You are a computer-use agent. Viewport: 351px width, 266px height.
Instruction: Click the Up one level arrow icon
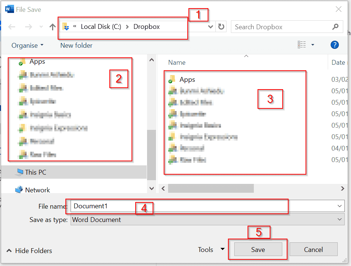(x=52, y=27)
